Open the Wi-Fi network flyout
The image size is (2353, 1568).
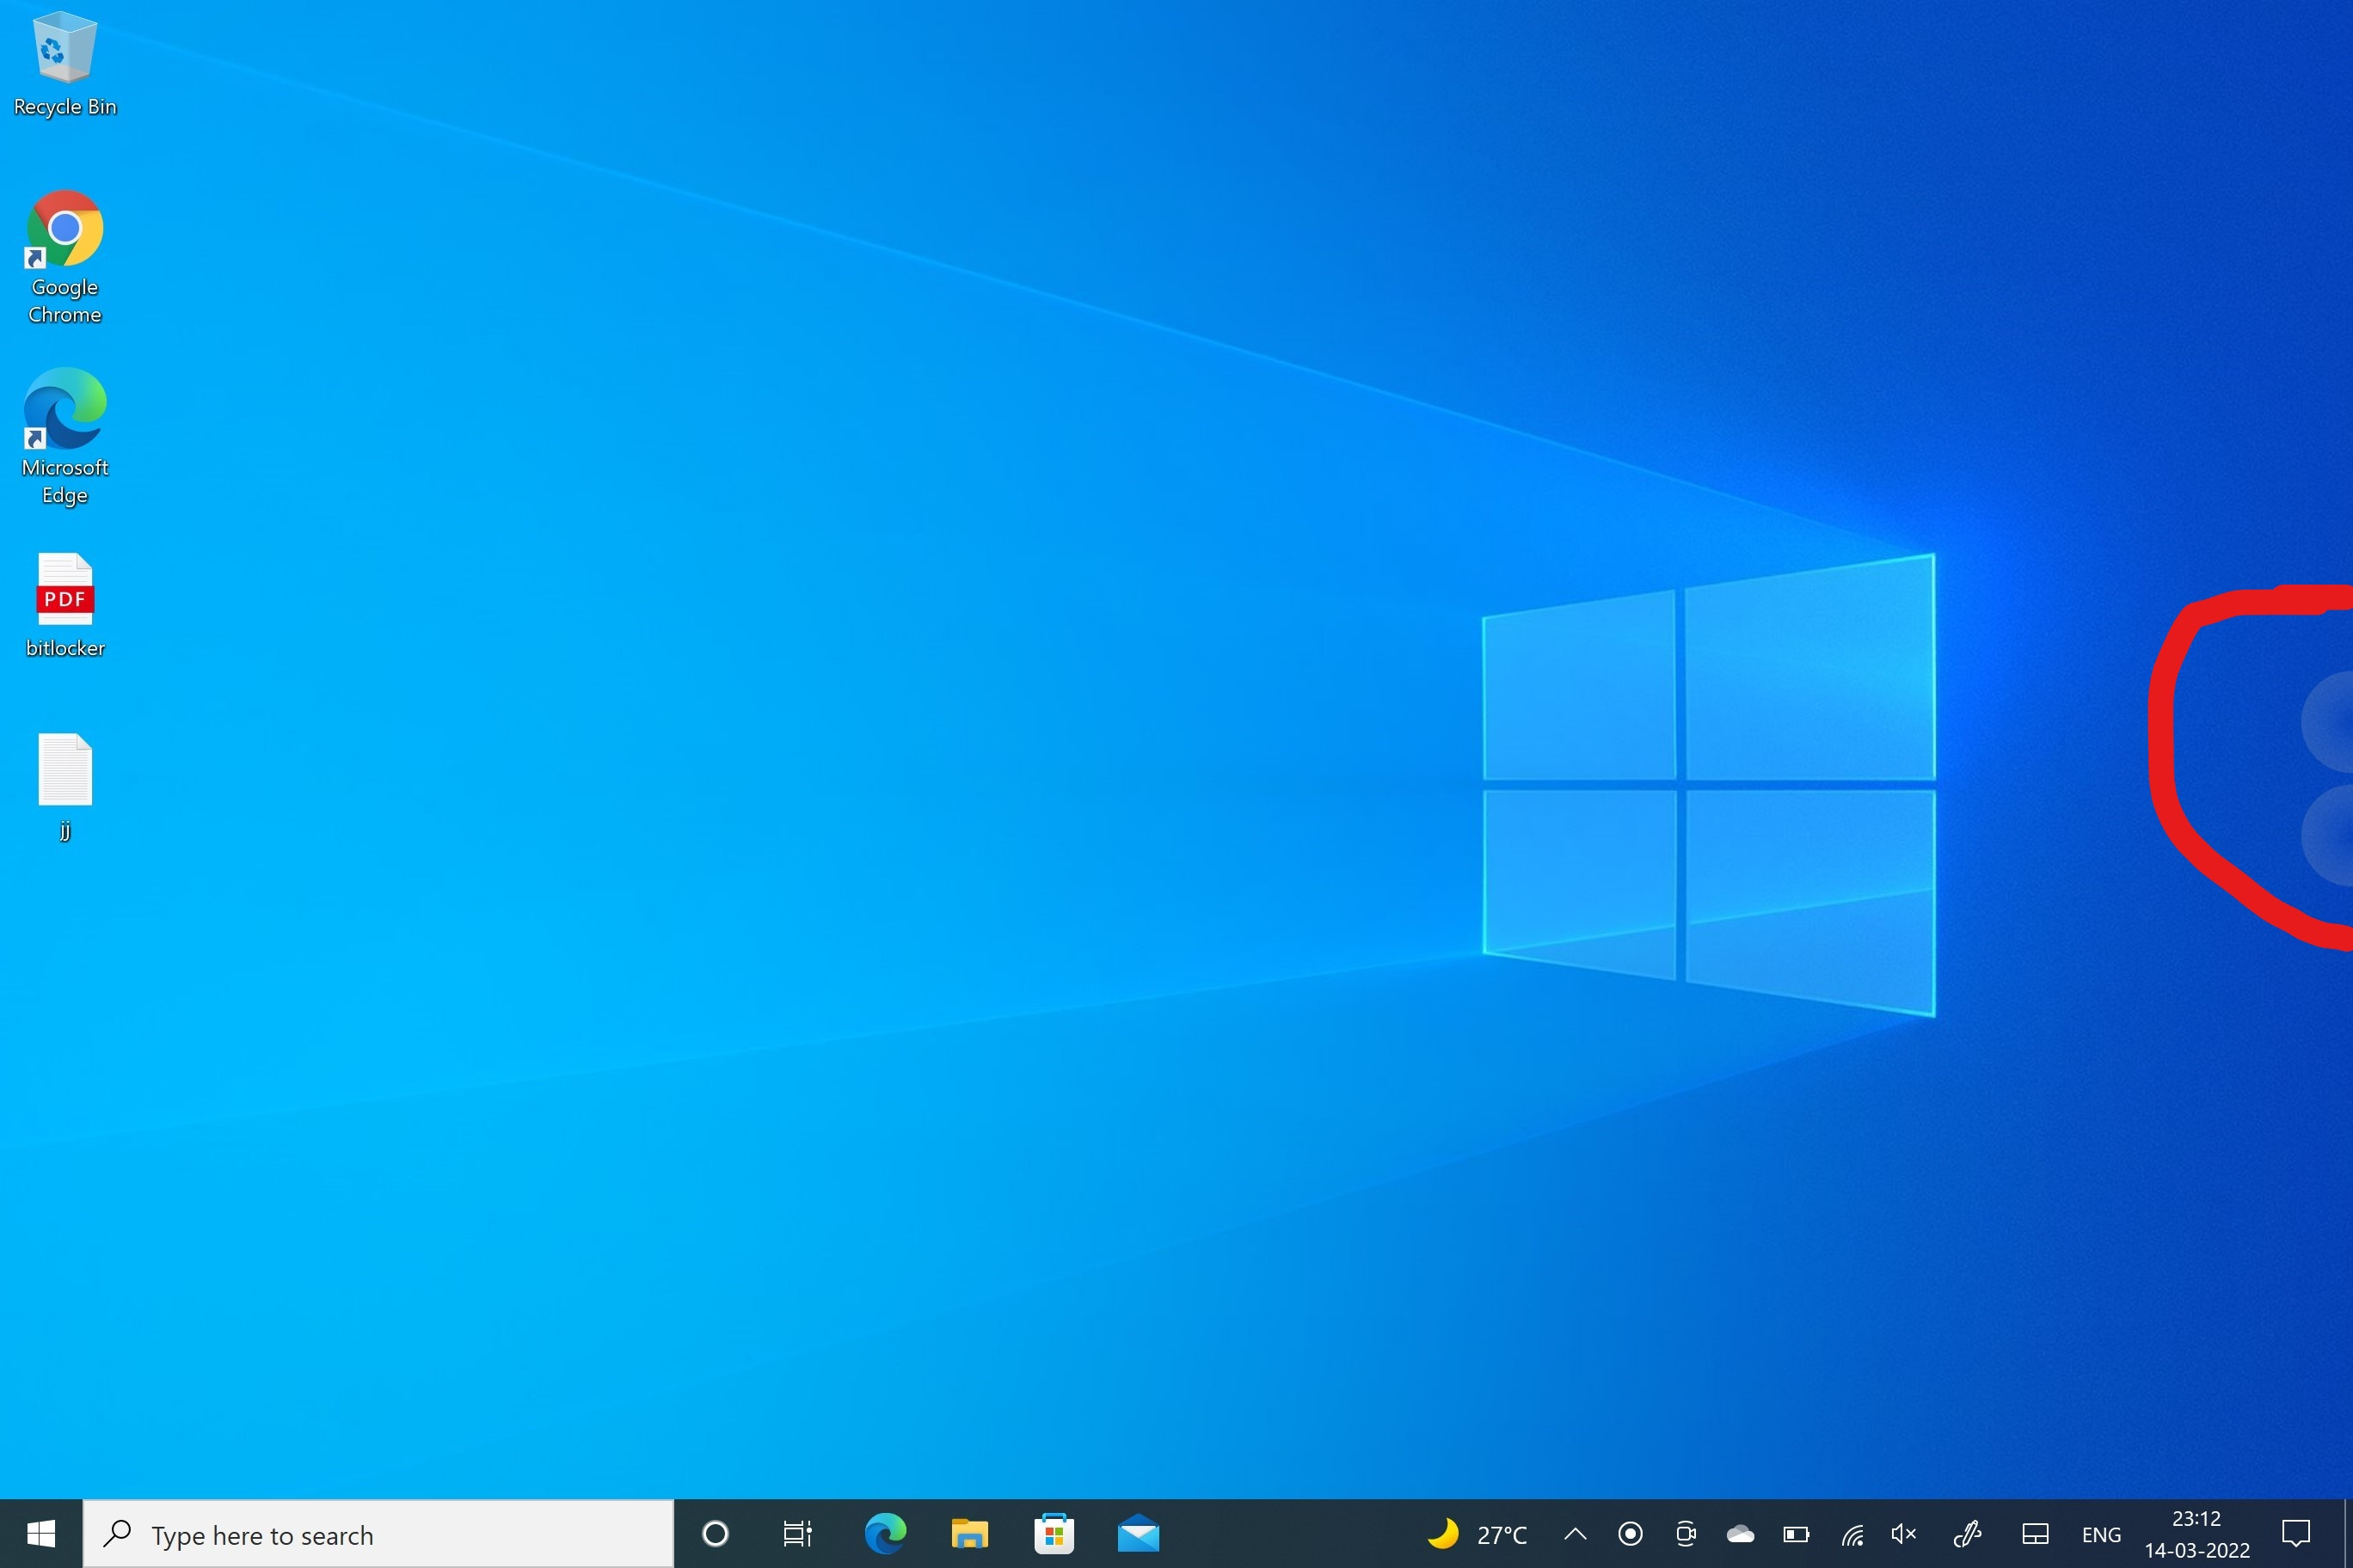[1851, 1533]
